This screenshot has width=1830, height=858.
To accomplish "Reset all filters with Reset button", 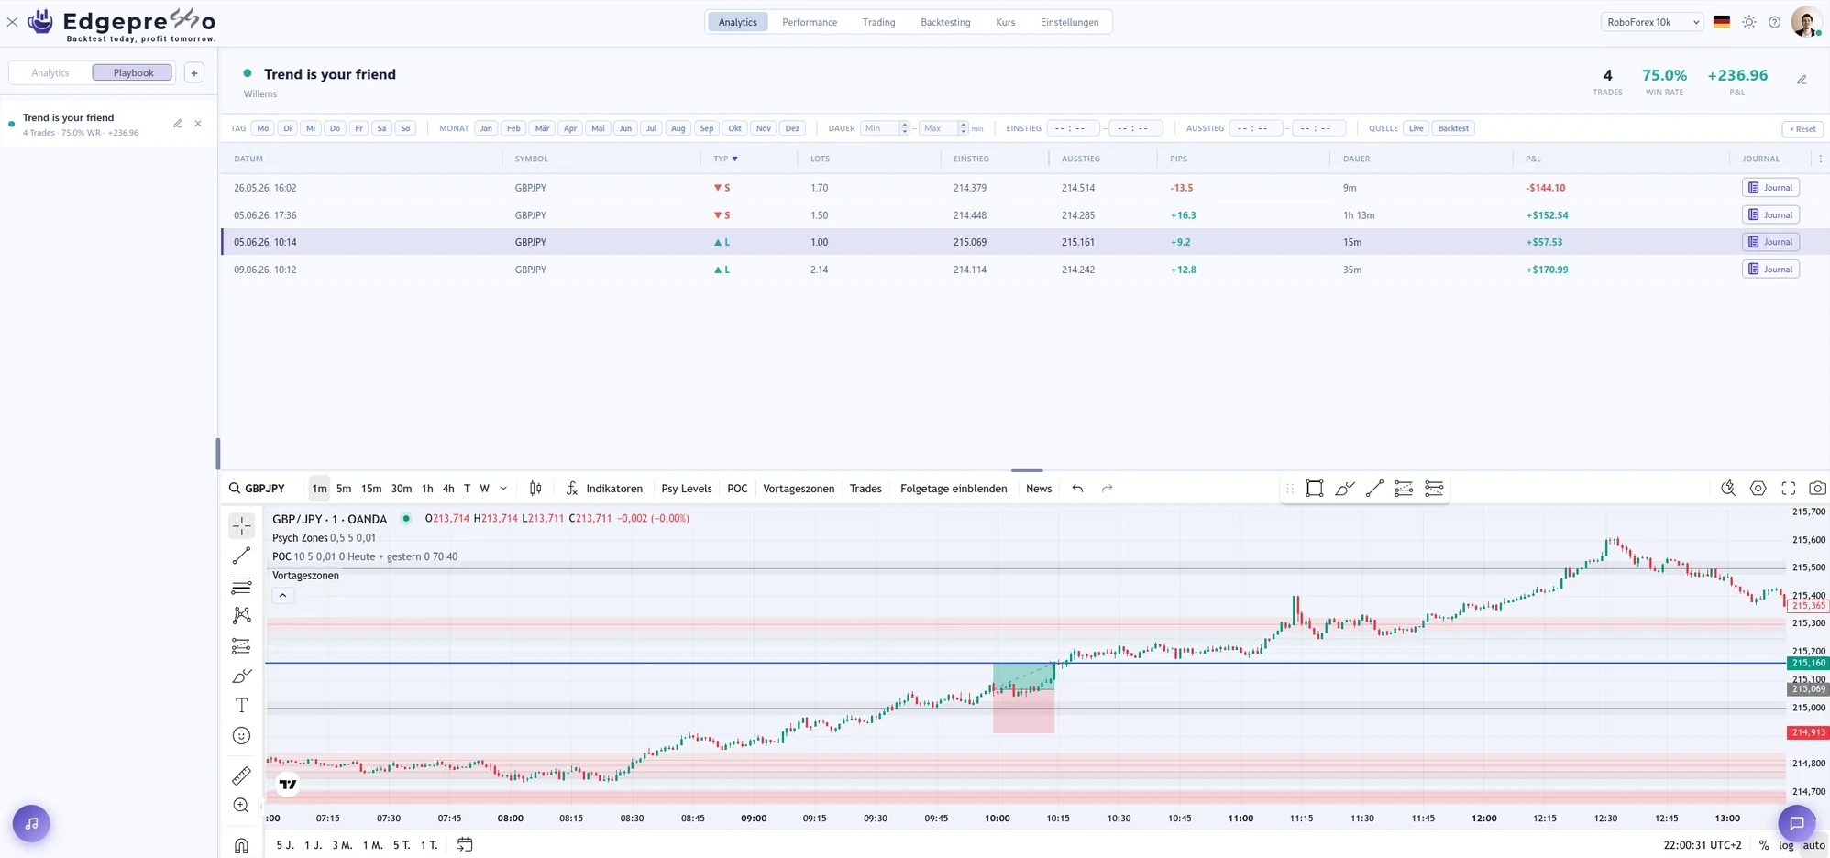I will tap(1802, 129).
